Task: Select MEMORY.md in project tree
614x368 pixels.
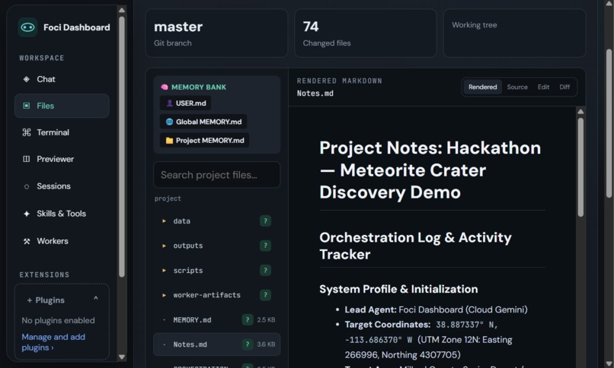Action: pyautogui.click(x=216, y=320)
